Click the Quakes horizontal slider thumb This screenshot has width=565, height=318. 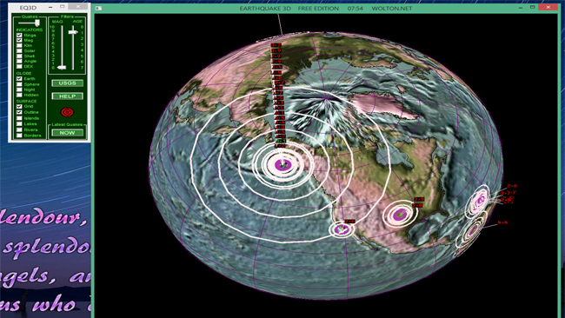coord(37,23)
